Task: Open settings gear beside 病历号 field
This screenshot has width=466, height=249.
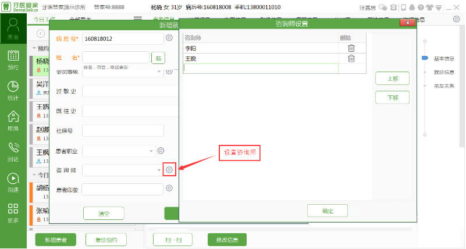Action: pyautogui.click(x=169, y=38)
